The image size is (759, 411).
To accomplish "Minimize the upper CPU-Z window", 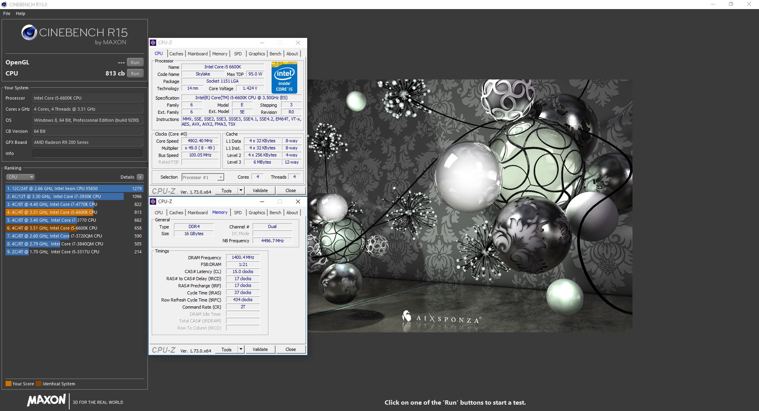I will [x=262, y=43].
